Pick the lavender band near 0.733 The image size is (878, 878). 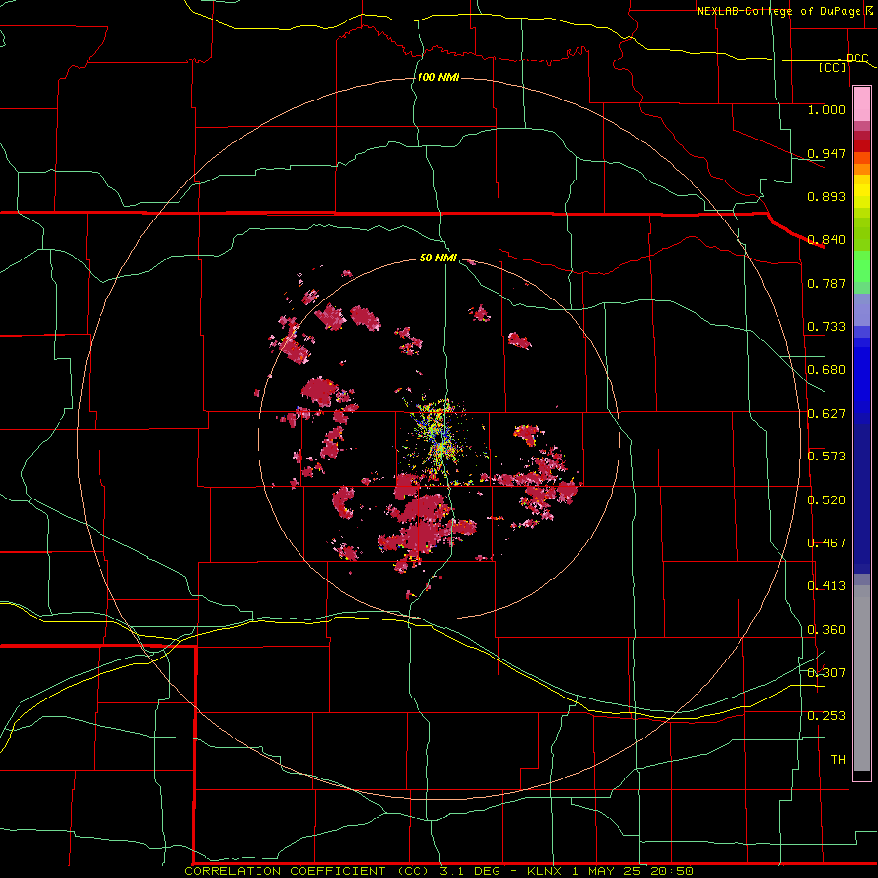click(861, 309)
